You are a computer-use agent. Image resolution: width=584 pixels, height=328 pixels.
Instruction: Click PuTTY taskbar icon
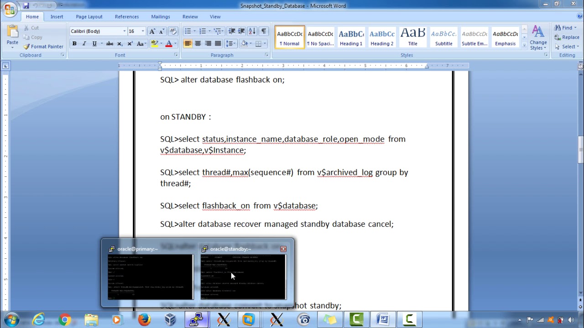click(197, 320)
